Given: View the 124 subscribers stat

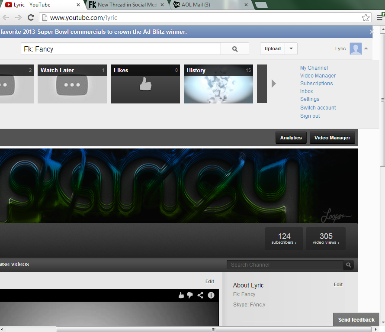Looking at the screenshot, I should pos(284,239).
